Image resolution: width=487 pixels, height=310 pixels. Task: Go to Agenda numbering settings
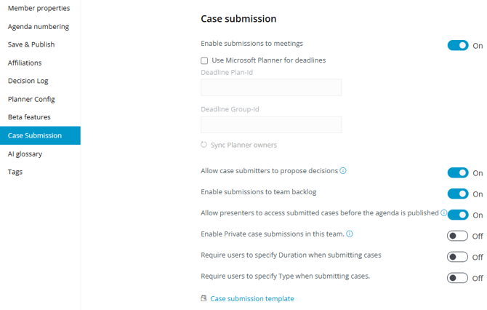(x=39, y=26)
